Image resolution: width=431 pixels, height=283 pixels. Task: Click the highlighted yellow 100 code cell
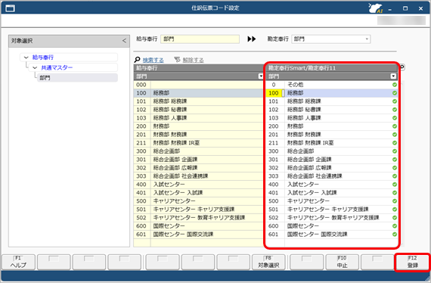coord(274,93)
